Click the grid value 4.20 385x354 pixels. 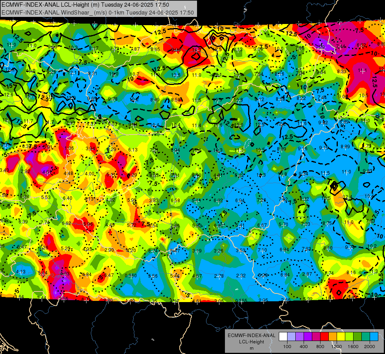(131, 251)
